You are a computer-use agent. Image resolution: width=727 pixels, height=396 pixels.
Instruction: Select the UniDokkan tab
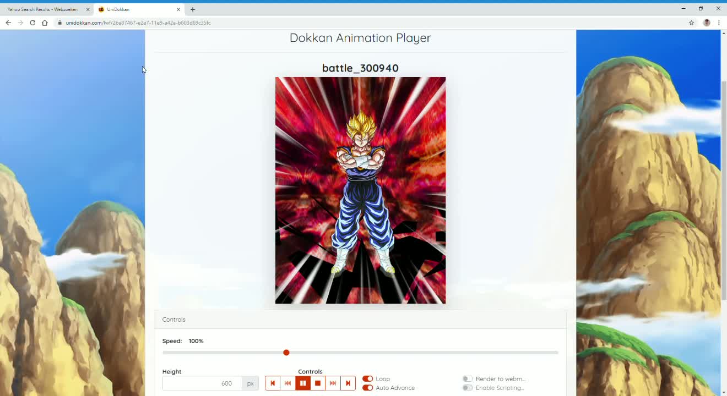(138, 9)
